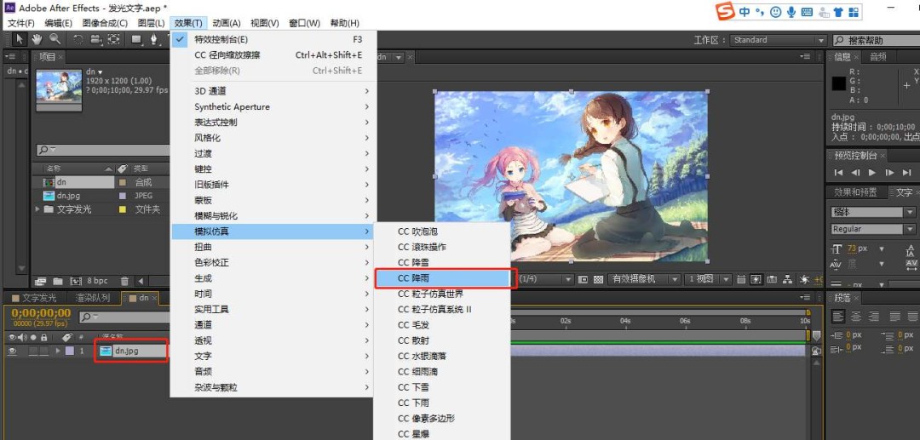920x440 pixels.
Task: Switch to the 音频 panel tab
Action: pos(878,57)
